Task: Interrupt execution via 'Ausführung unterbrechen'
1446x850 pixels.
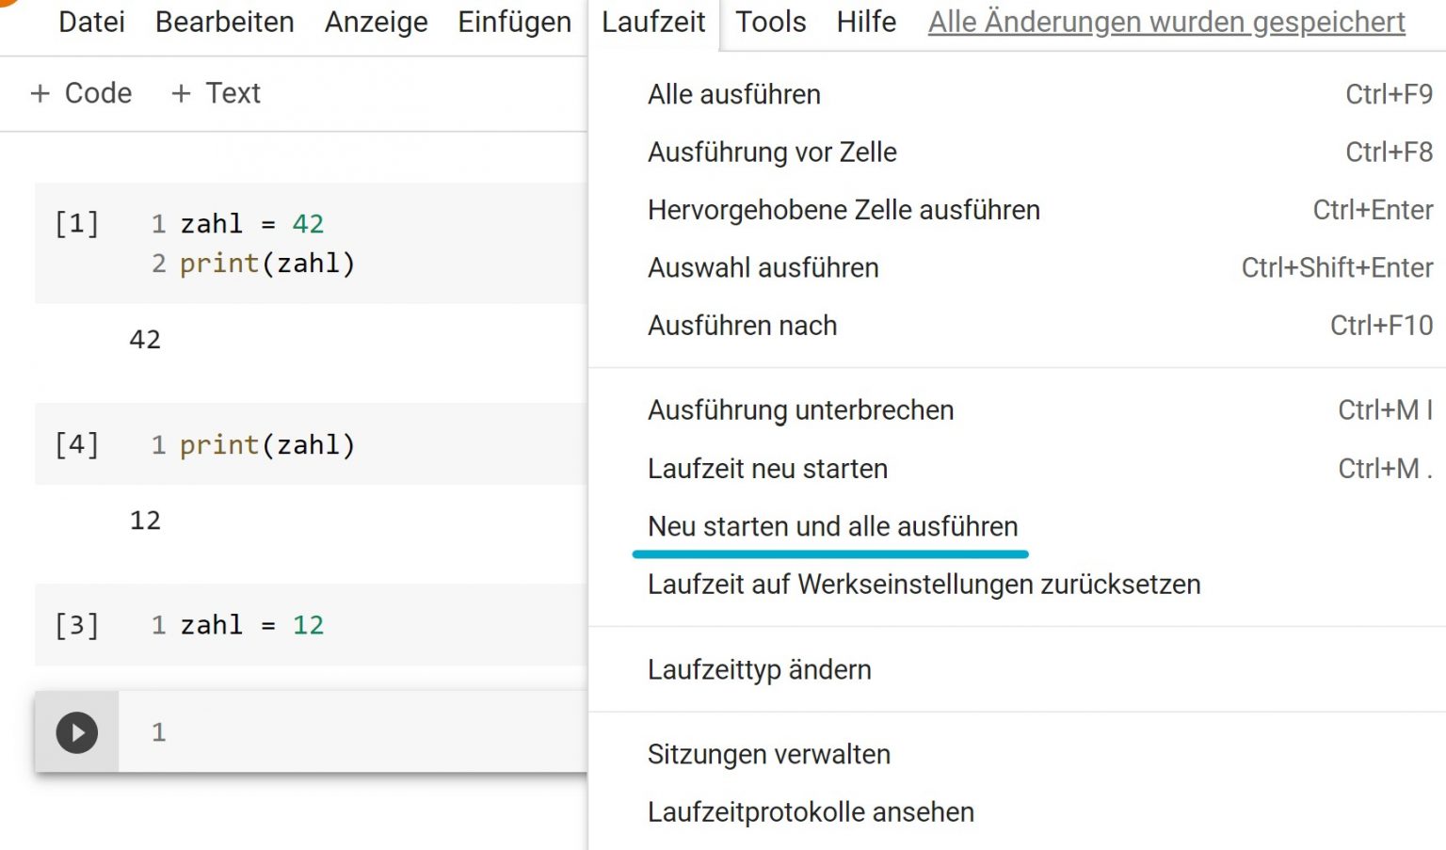Action: [800, 409]
